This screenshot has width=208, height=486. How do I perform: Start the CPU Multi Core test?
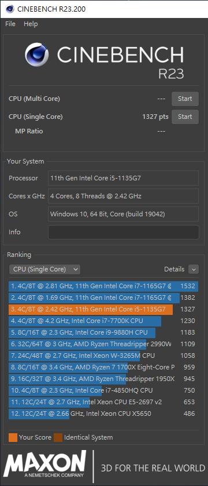pyautogui.click(x=185, y=99)
